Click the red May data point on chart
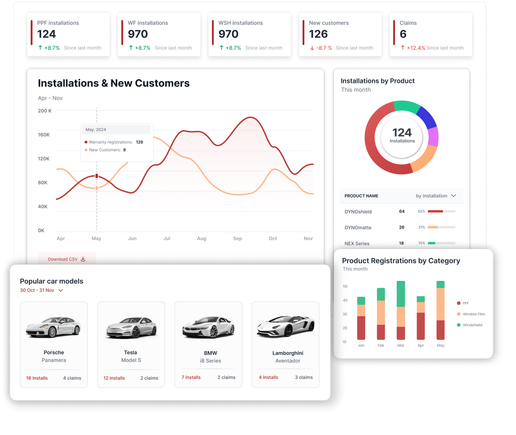 [97, 176]
